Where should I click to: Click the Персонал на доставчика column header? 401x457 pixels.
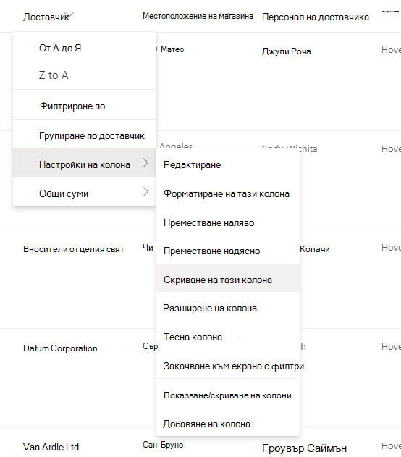[316, 17]
